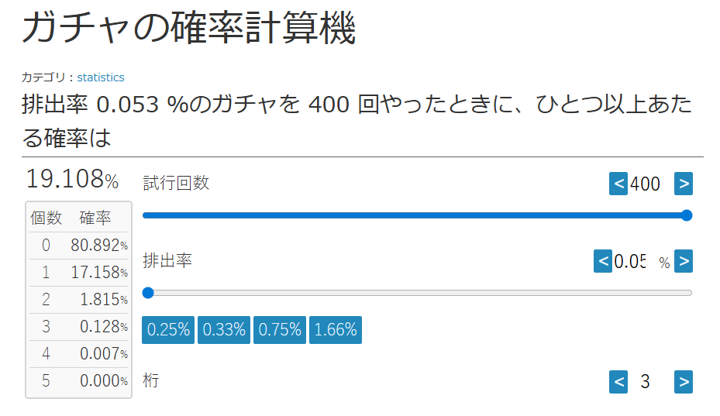The image size is (720, 416).
Task: Increase the digits (桁) with right arrow
Action: pos(683,381)
